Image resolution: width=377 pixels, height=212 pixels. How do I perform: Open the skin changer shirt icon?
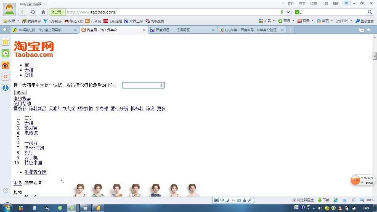pos(347,3)
